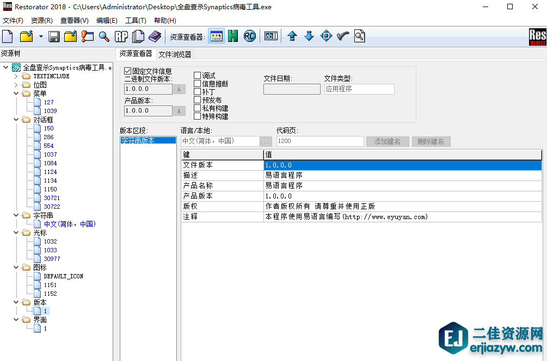Select dialog resource 1037 in tree
This screenshot has height=361, width=547.
click(50, 154)
